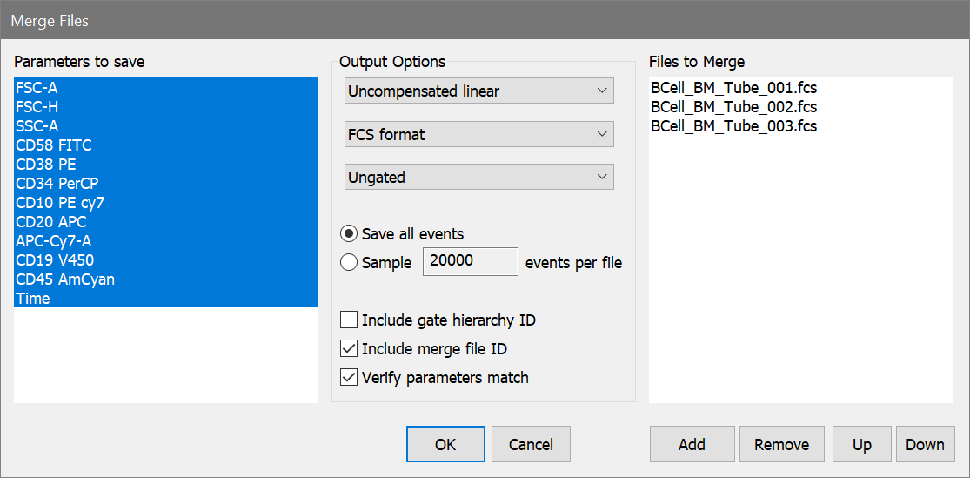This screenshot has height=478, width=970.
Task: Open the Ungated gate dropdown
Action: click(x=479, y=177)
